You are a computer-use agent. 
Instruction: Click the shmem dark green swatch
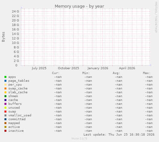pos(5,96)
